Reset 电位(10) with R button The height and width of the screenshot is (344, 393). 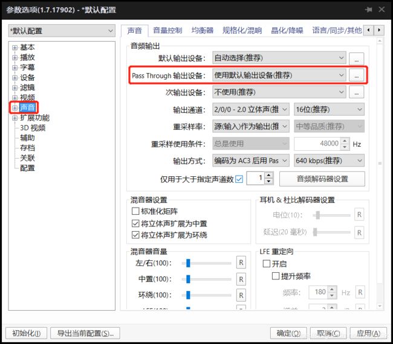(x=359, y=215)
